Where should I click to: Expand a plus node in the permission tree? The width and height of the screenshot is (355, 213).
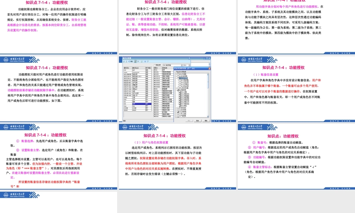(x=176, y=73)
